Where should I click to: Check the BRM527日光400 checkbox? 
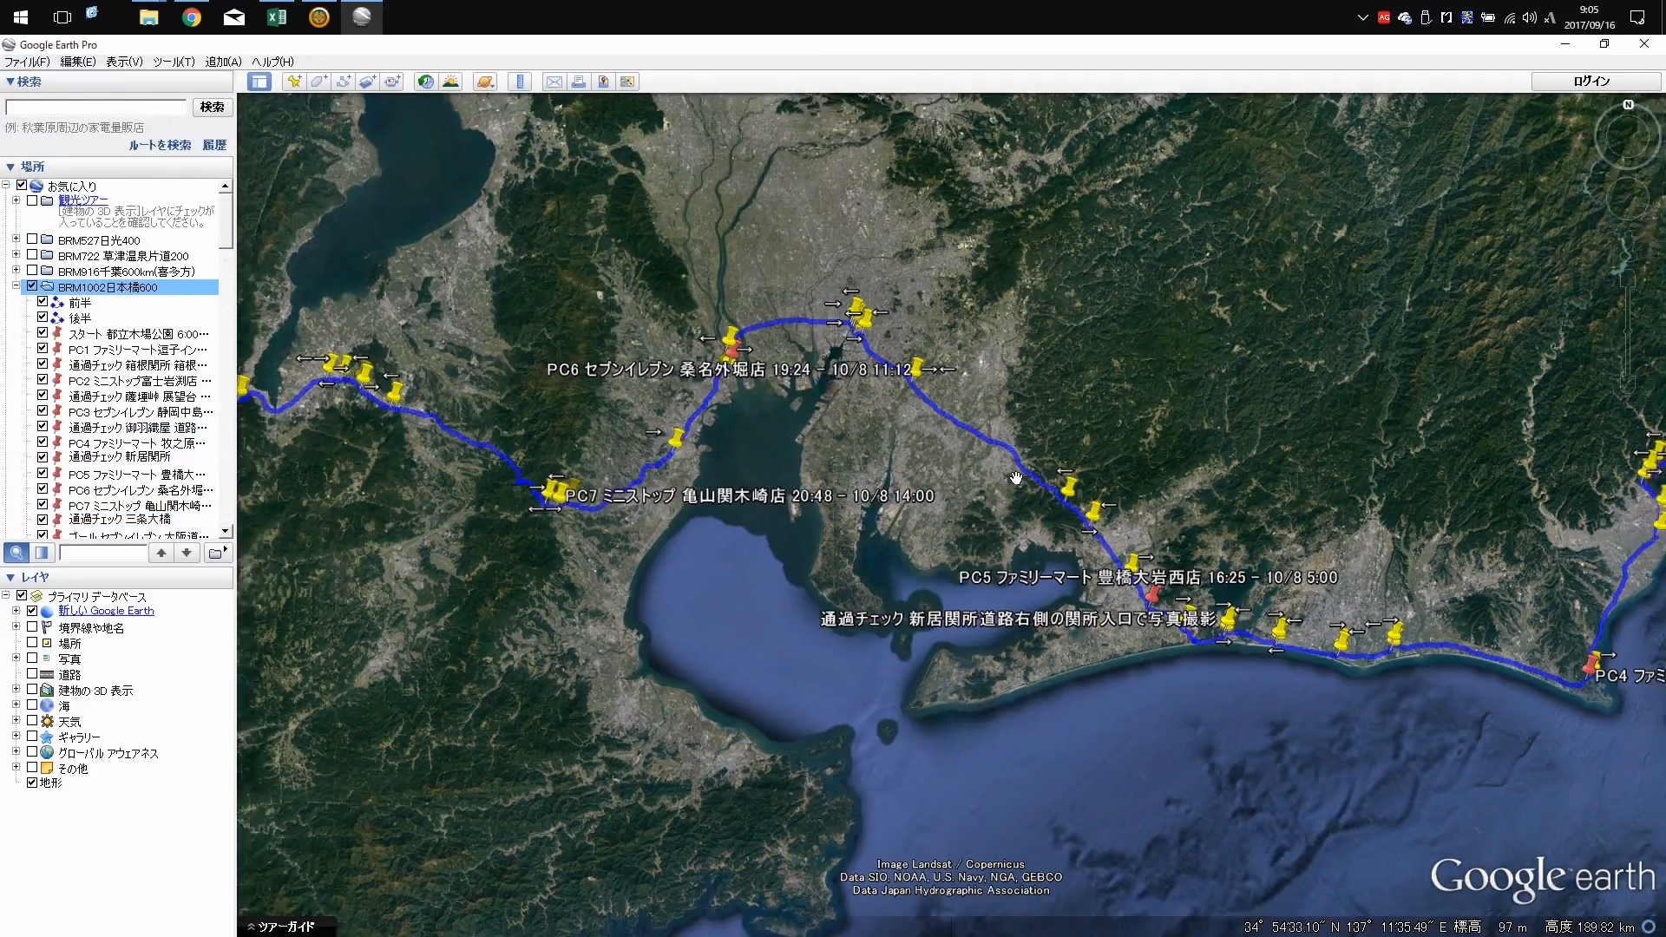32,239
